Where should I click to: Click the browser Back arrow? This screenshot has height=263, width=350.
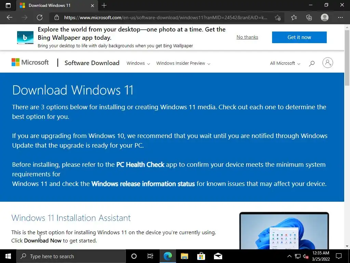pyautogui.click(x=10, y=17)
